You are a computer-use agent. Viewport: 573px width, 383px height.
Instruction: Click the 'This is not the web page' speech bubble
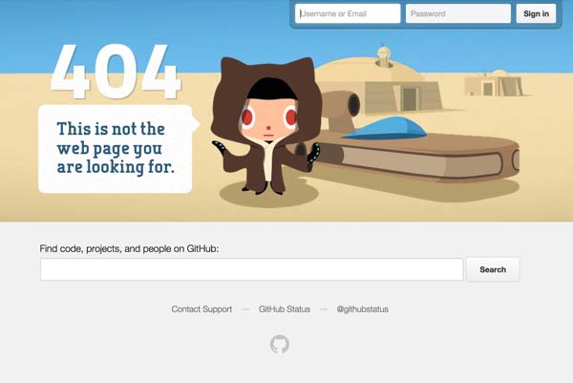(x=116, y=149)
